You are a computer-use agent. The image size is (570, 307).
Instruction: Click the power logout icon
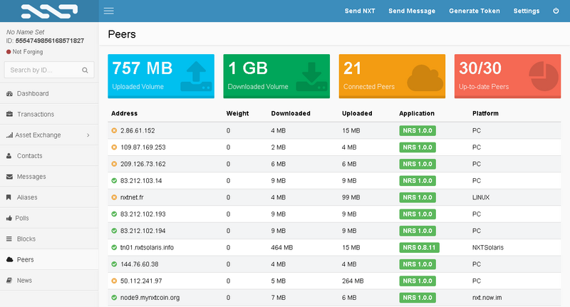coord(556,11)
